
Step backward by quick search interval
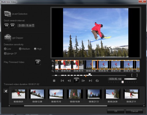tap(6, 25)
